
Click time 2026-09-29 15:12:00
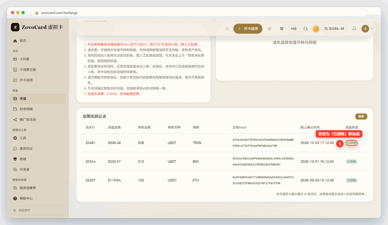tap(317, 180)
